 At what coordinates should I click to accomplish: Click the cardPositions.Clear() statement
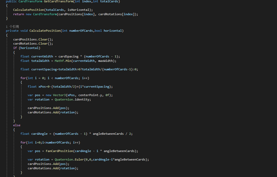point(33,39)
